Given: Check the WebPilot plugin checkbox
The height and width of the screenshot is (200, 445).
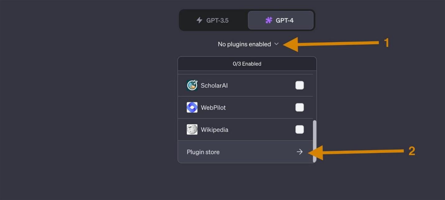Looking at the screenshot, I should pos(299,107).
